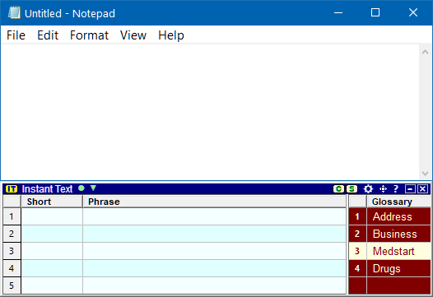Open Instant Text help question mark
433x297 pixels.
click(x=396, y=188)
